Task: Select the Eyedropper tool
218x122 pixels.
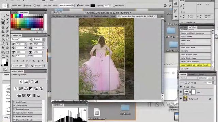Action: click(x=7, y=23)
